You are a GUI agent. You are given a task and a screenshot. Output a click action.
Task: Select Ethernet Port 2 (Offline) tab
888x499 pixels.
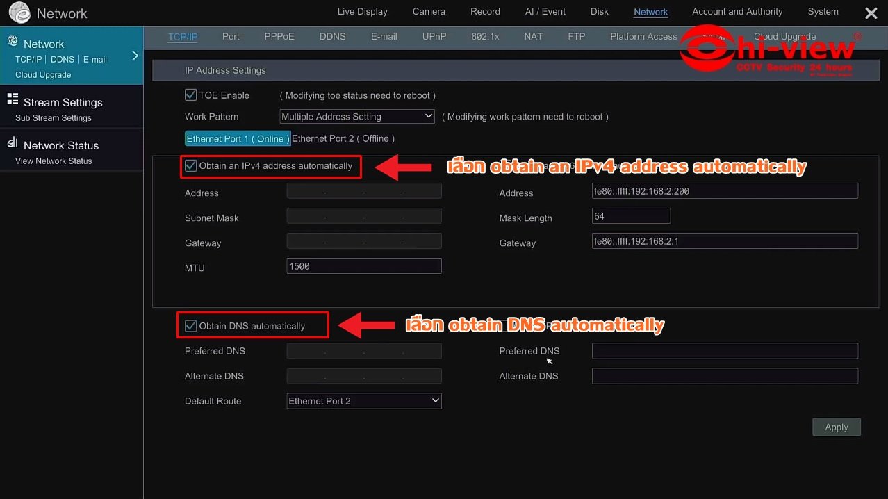(343, 139)
